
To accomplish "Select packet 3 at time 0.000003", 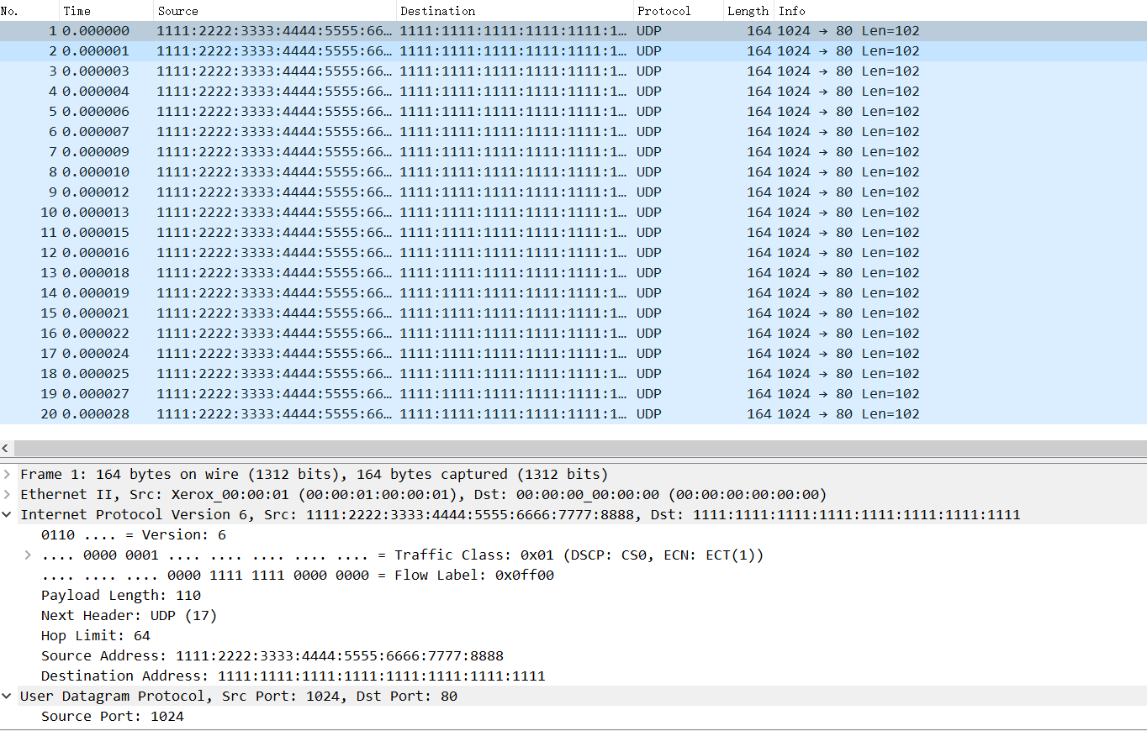I will pos(573,71).
